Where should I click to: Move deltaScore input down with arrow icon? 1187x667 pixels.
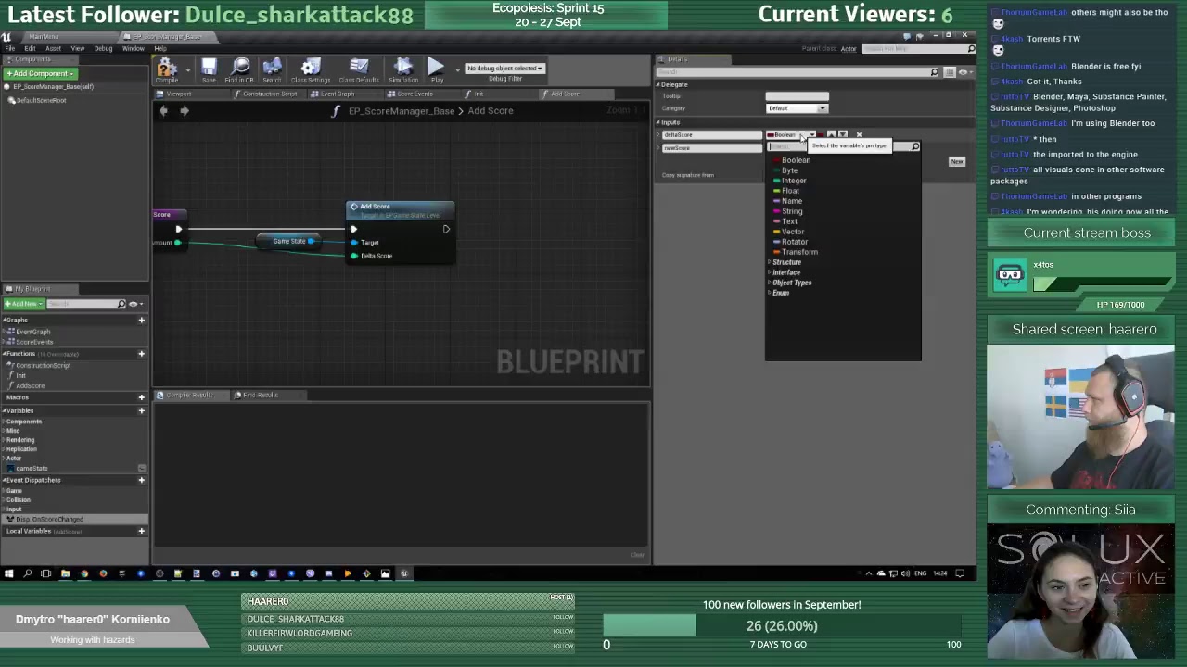[843, 135]
